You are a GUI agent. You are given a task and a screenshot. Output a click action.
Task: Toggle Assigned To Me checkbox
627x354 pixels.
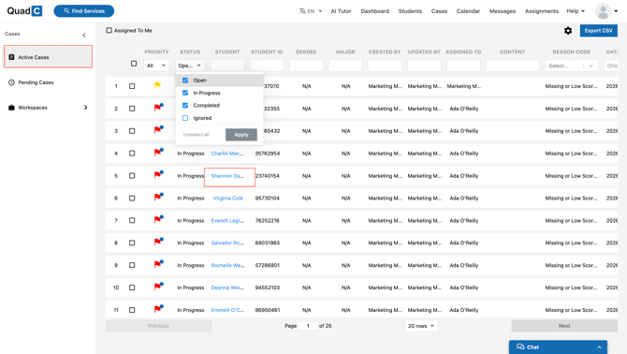[109, 30]
